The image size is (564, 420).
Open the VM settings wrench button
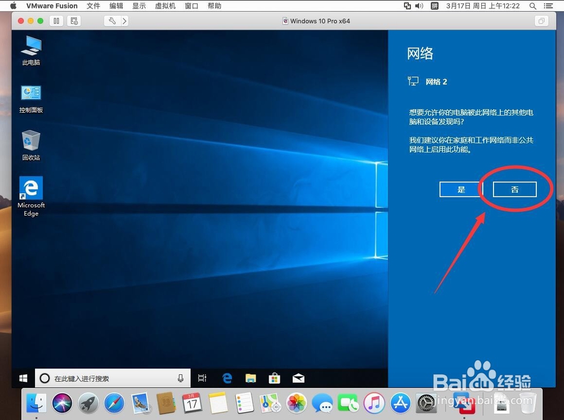point(112,21)
